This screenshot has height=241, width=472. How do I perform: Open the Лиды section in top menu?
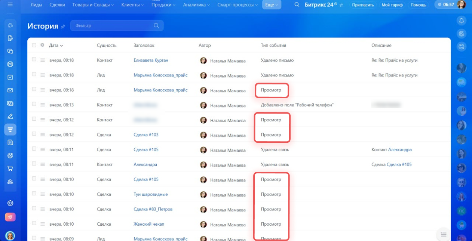(36, 5)
